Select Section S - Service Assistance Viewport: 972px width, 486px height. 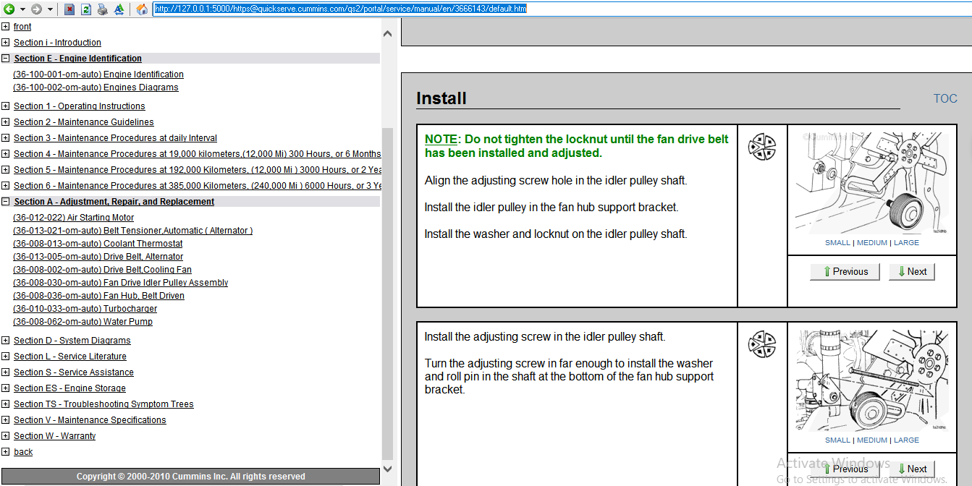[73, 372]
